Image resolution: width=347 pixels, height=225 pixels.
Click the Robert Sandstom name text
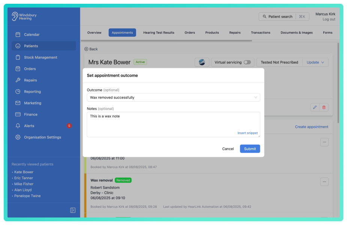105,187
